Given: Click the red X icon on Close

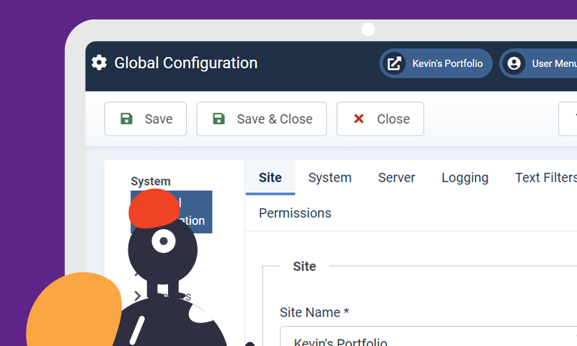Looking at the screenshot, I should coord(358,119).
